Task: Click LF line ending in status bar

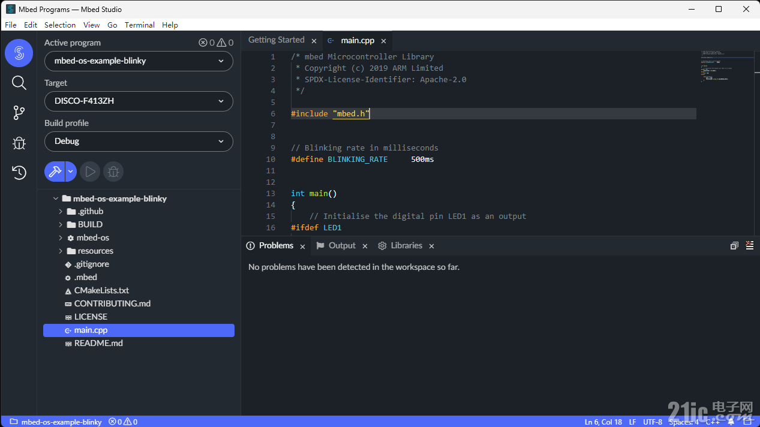Action: point(633,422)
